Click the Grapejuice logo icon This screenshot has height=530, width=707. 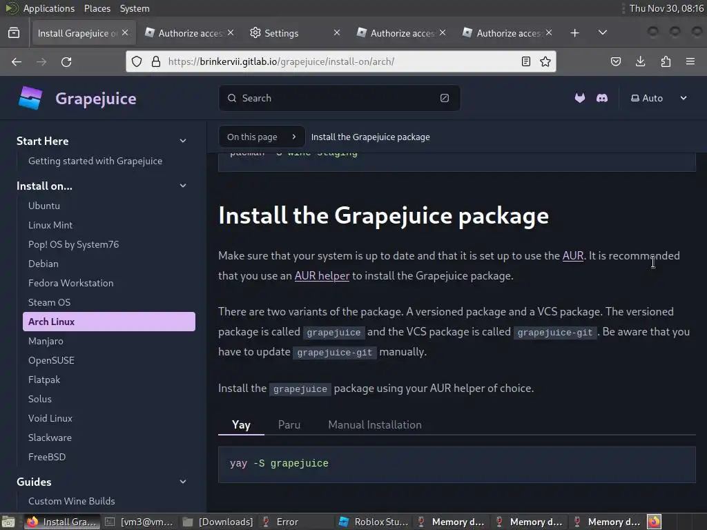(30, 98)
